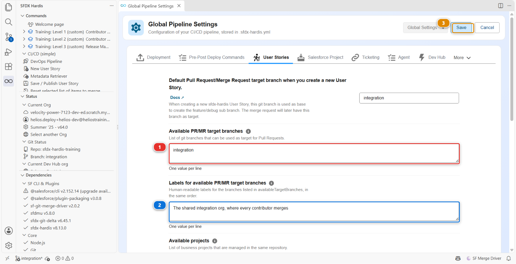Click the editor vertical scrollbar
The image size is (516, 264).
click(512, 69)
